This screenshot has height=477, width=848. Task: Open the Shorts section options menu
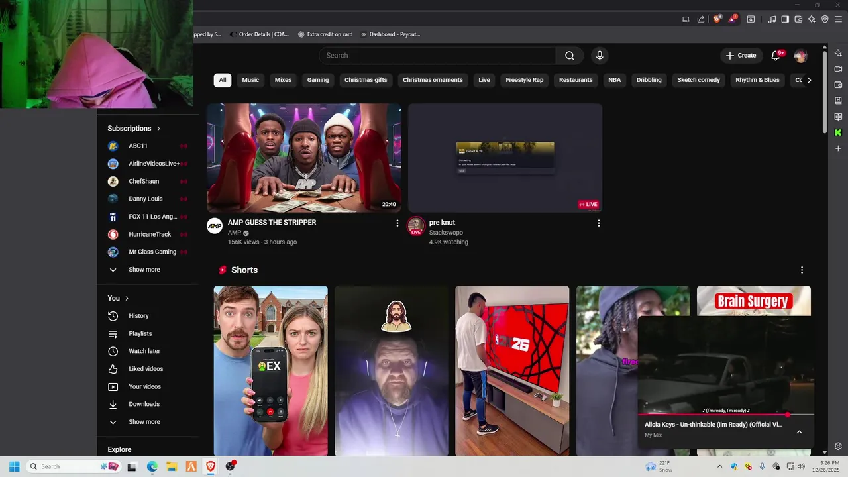click(802, 270)
